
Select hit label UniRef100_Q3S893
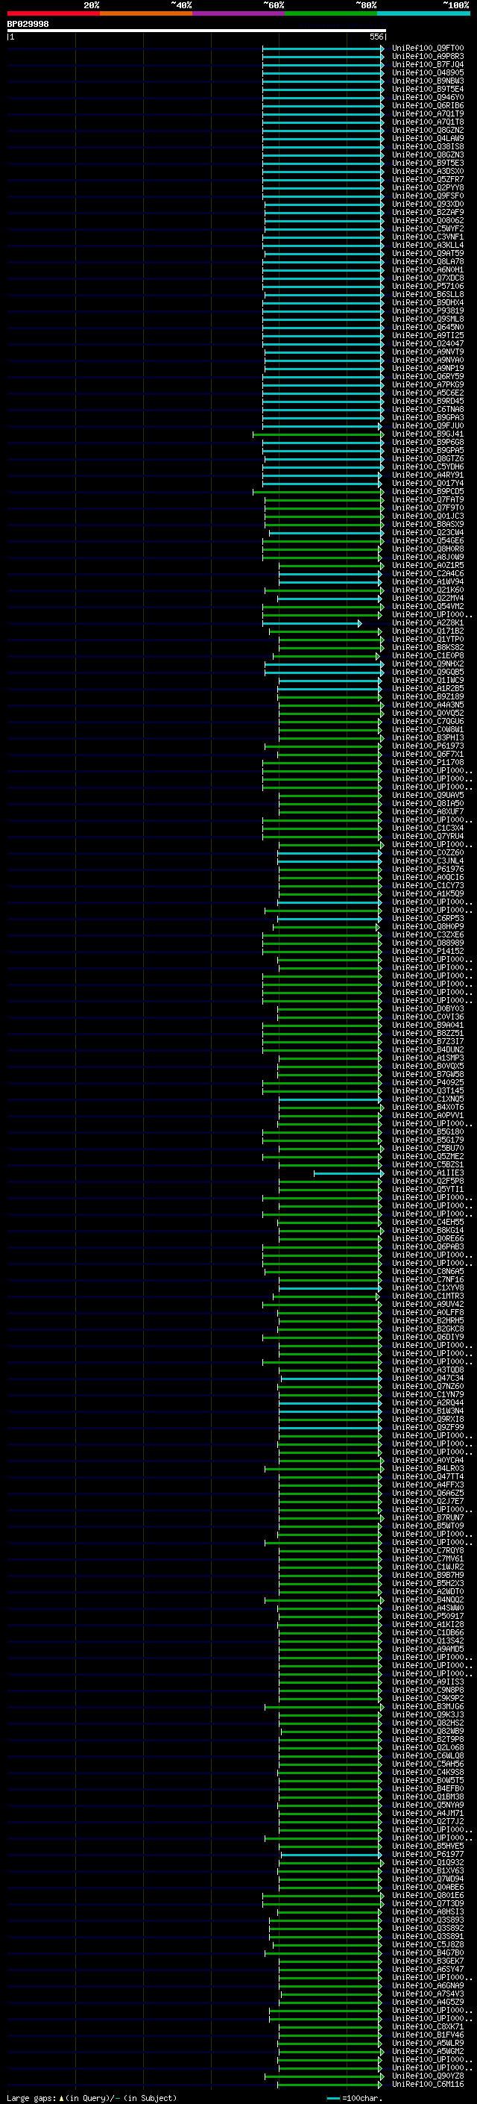tap(428, 1920)
